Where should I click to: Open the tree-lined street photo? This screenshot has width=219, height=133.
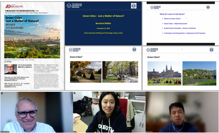point(120,72)
